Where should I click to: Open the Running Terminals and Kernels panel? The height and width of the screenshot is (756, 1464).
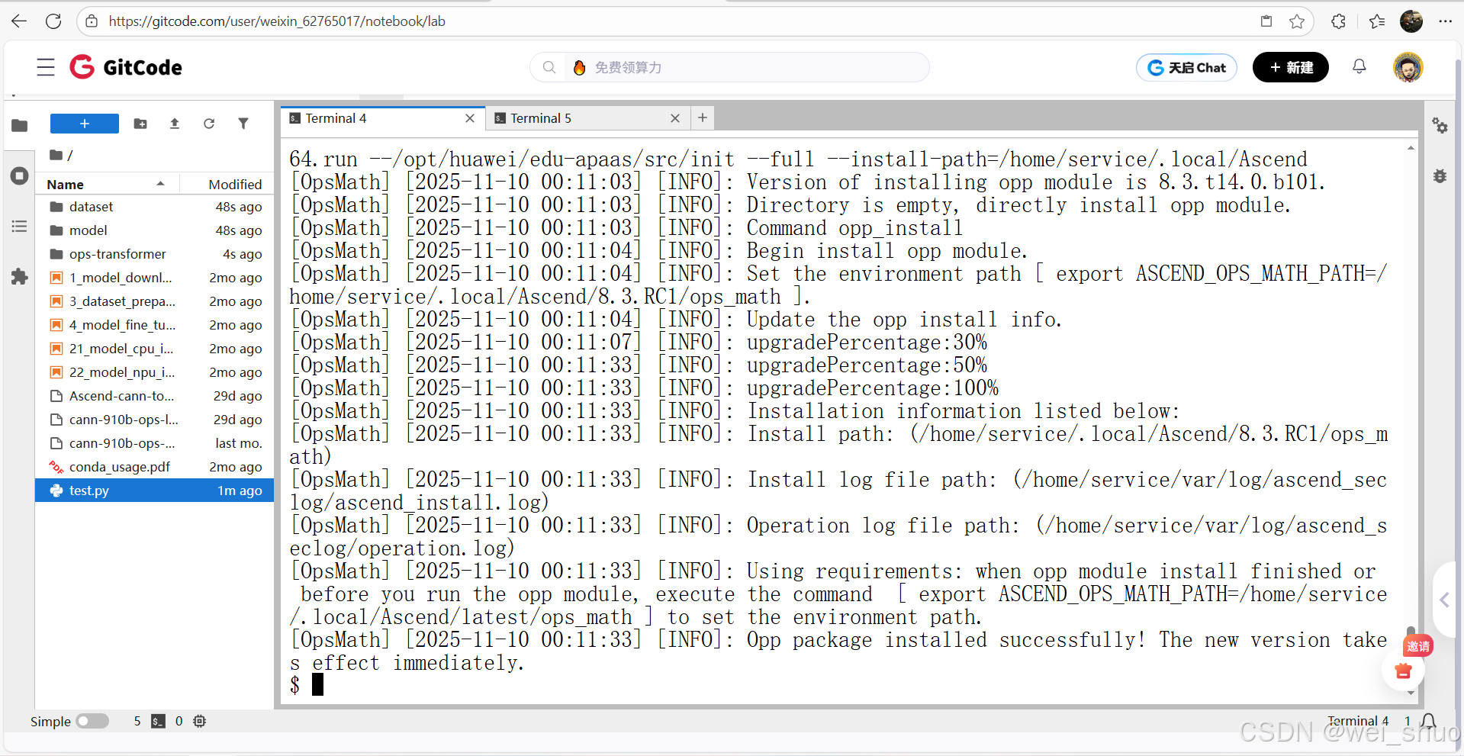tap(20, 176)
